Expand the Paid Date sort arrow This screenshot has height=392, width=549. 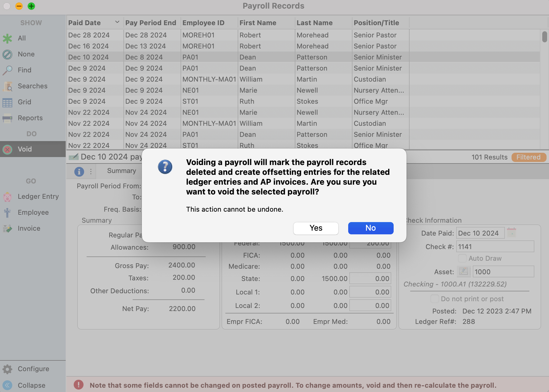point(117,22)
